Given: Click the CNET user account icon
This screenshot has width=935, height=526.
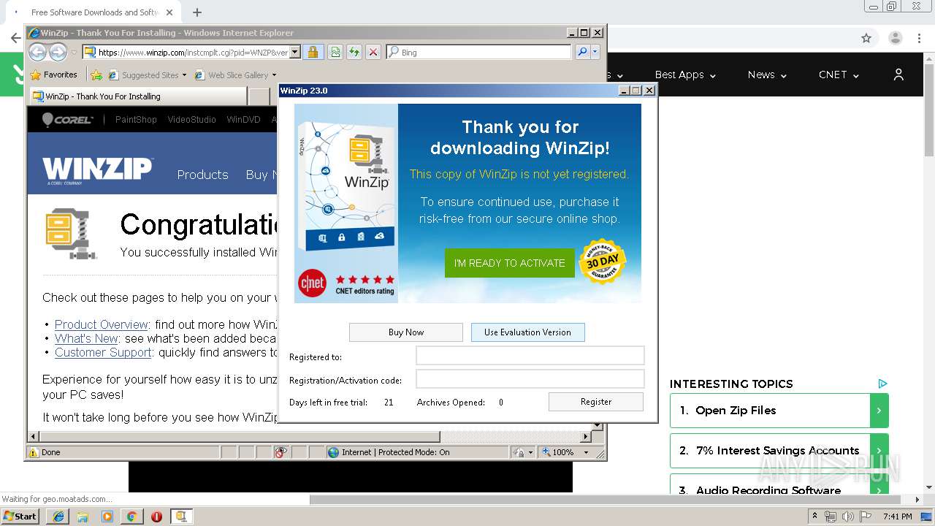Looking at the screenshot, I should [x=898, y=75].
